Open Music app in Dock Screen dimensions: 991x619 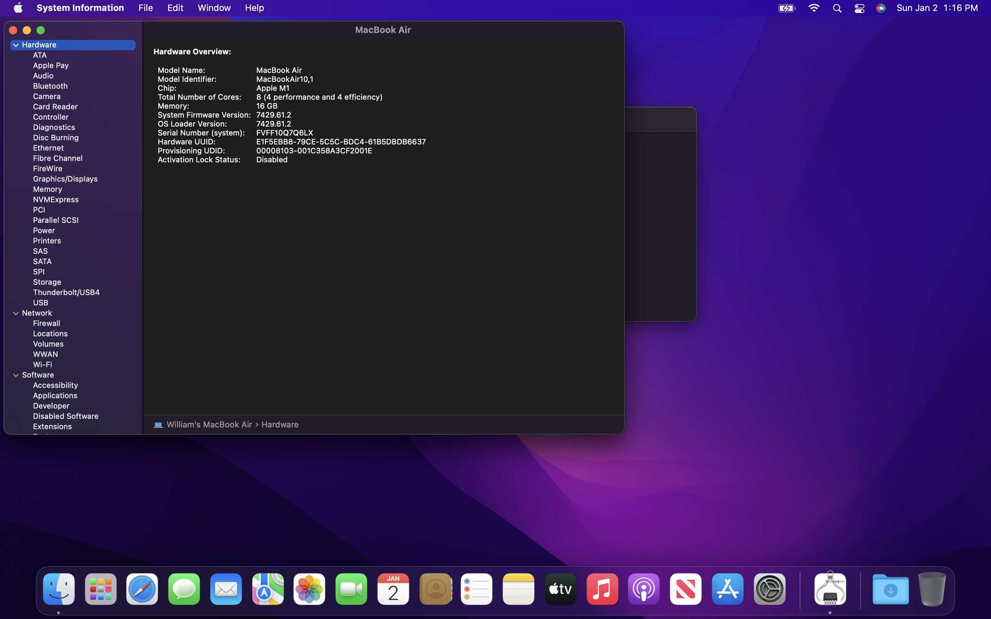(602, 589)
